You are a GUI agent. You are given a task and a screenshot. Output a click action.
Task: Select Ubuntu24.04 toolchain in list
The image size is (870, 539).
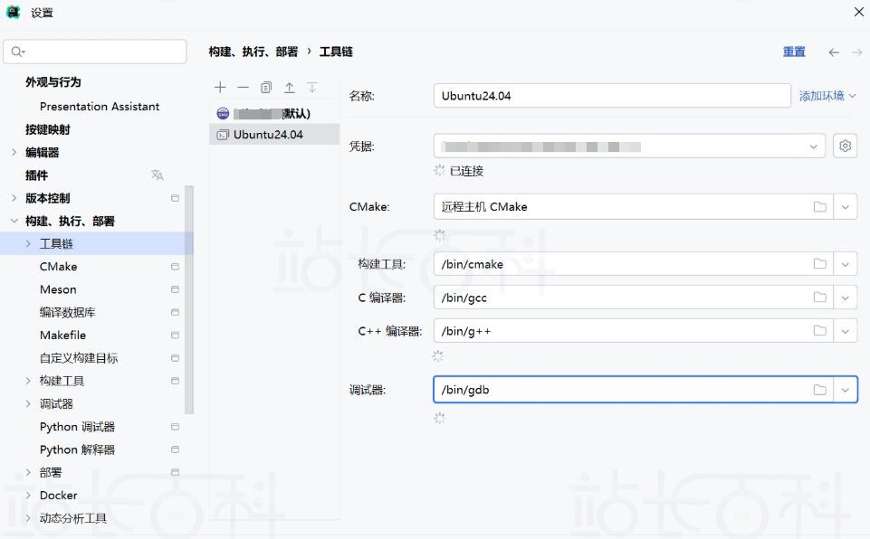(268, 135)
